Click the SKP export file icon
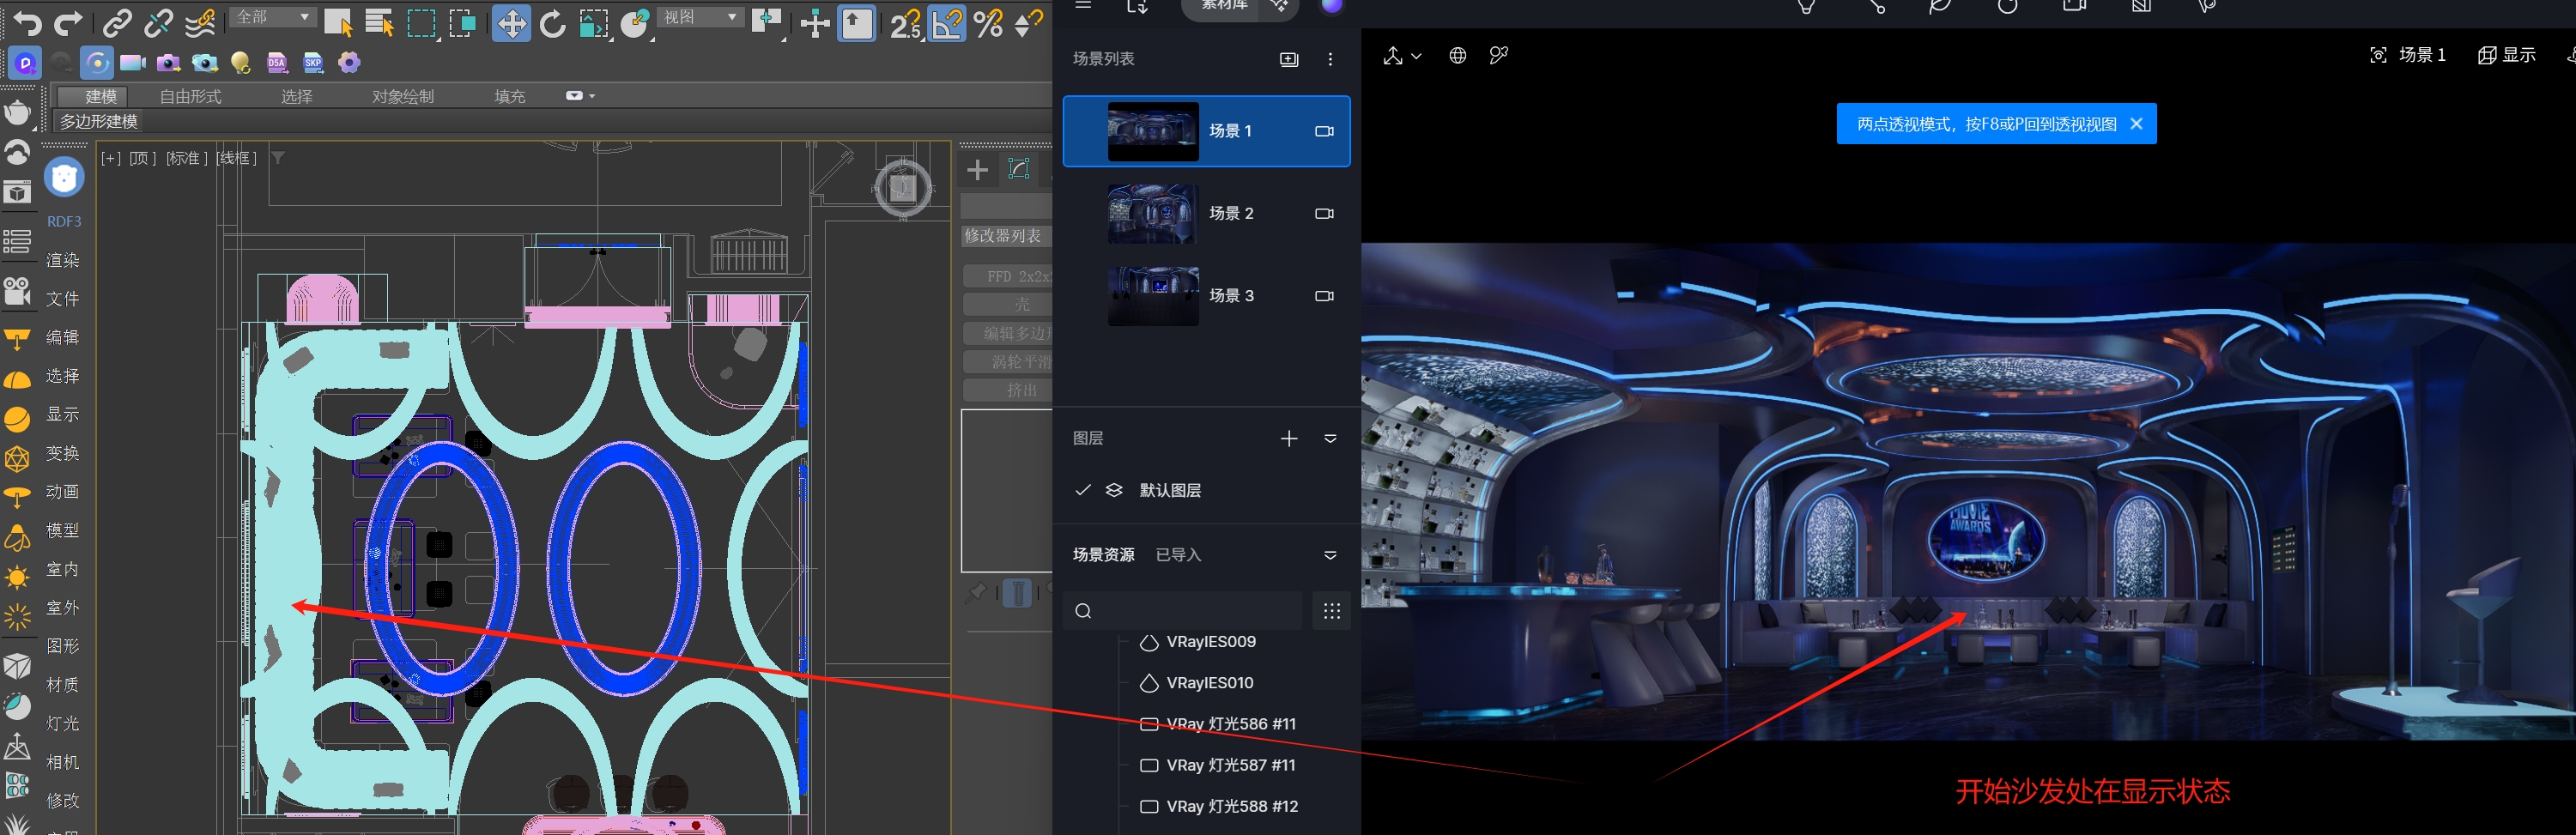The image size is (2576, 835). [313, 63]
